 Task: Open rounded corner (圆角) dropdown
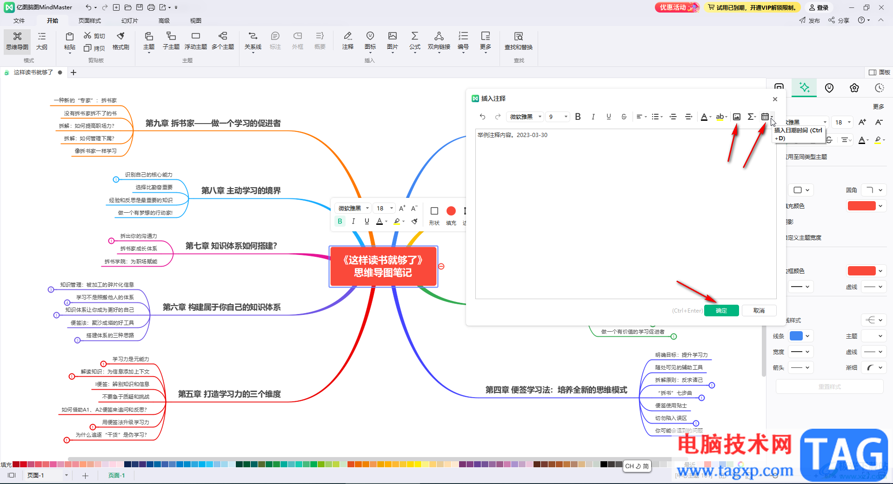(873, 190)
